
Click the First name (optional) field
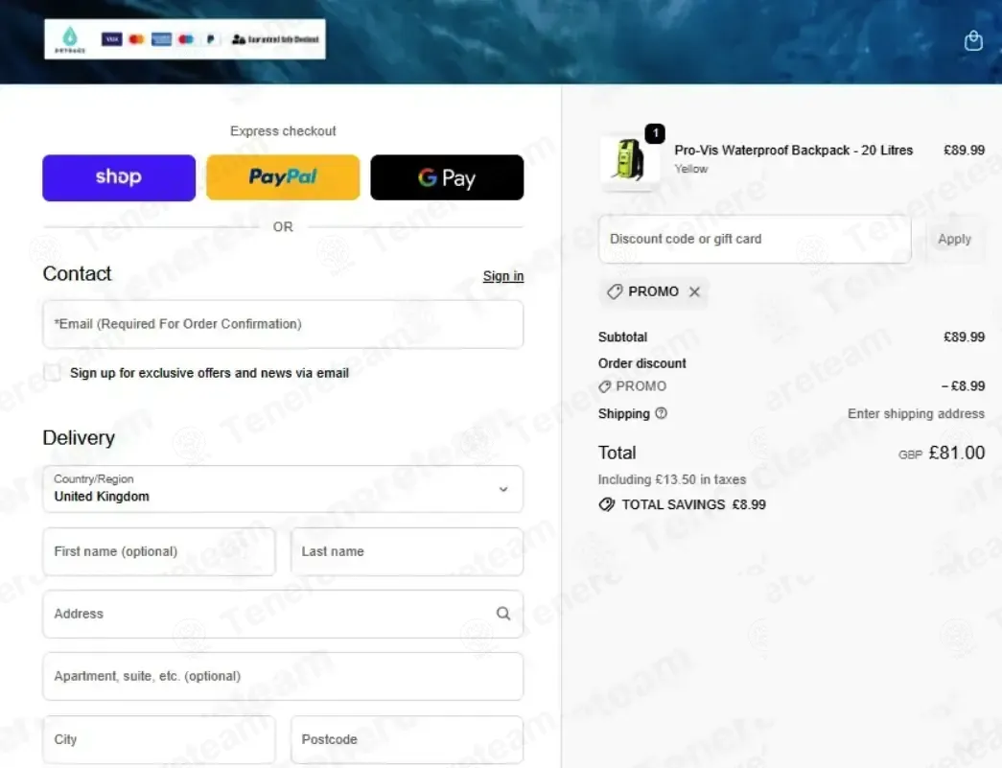tap(159, 551)
